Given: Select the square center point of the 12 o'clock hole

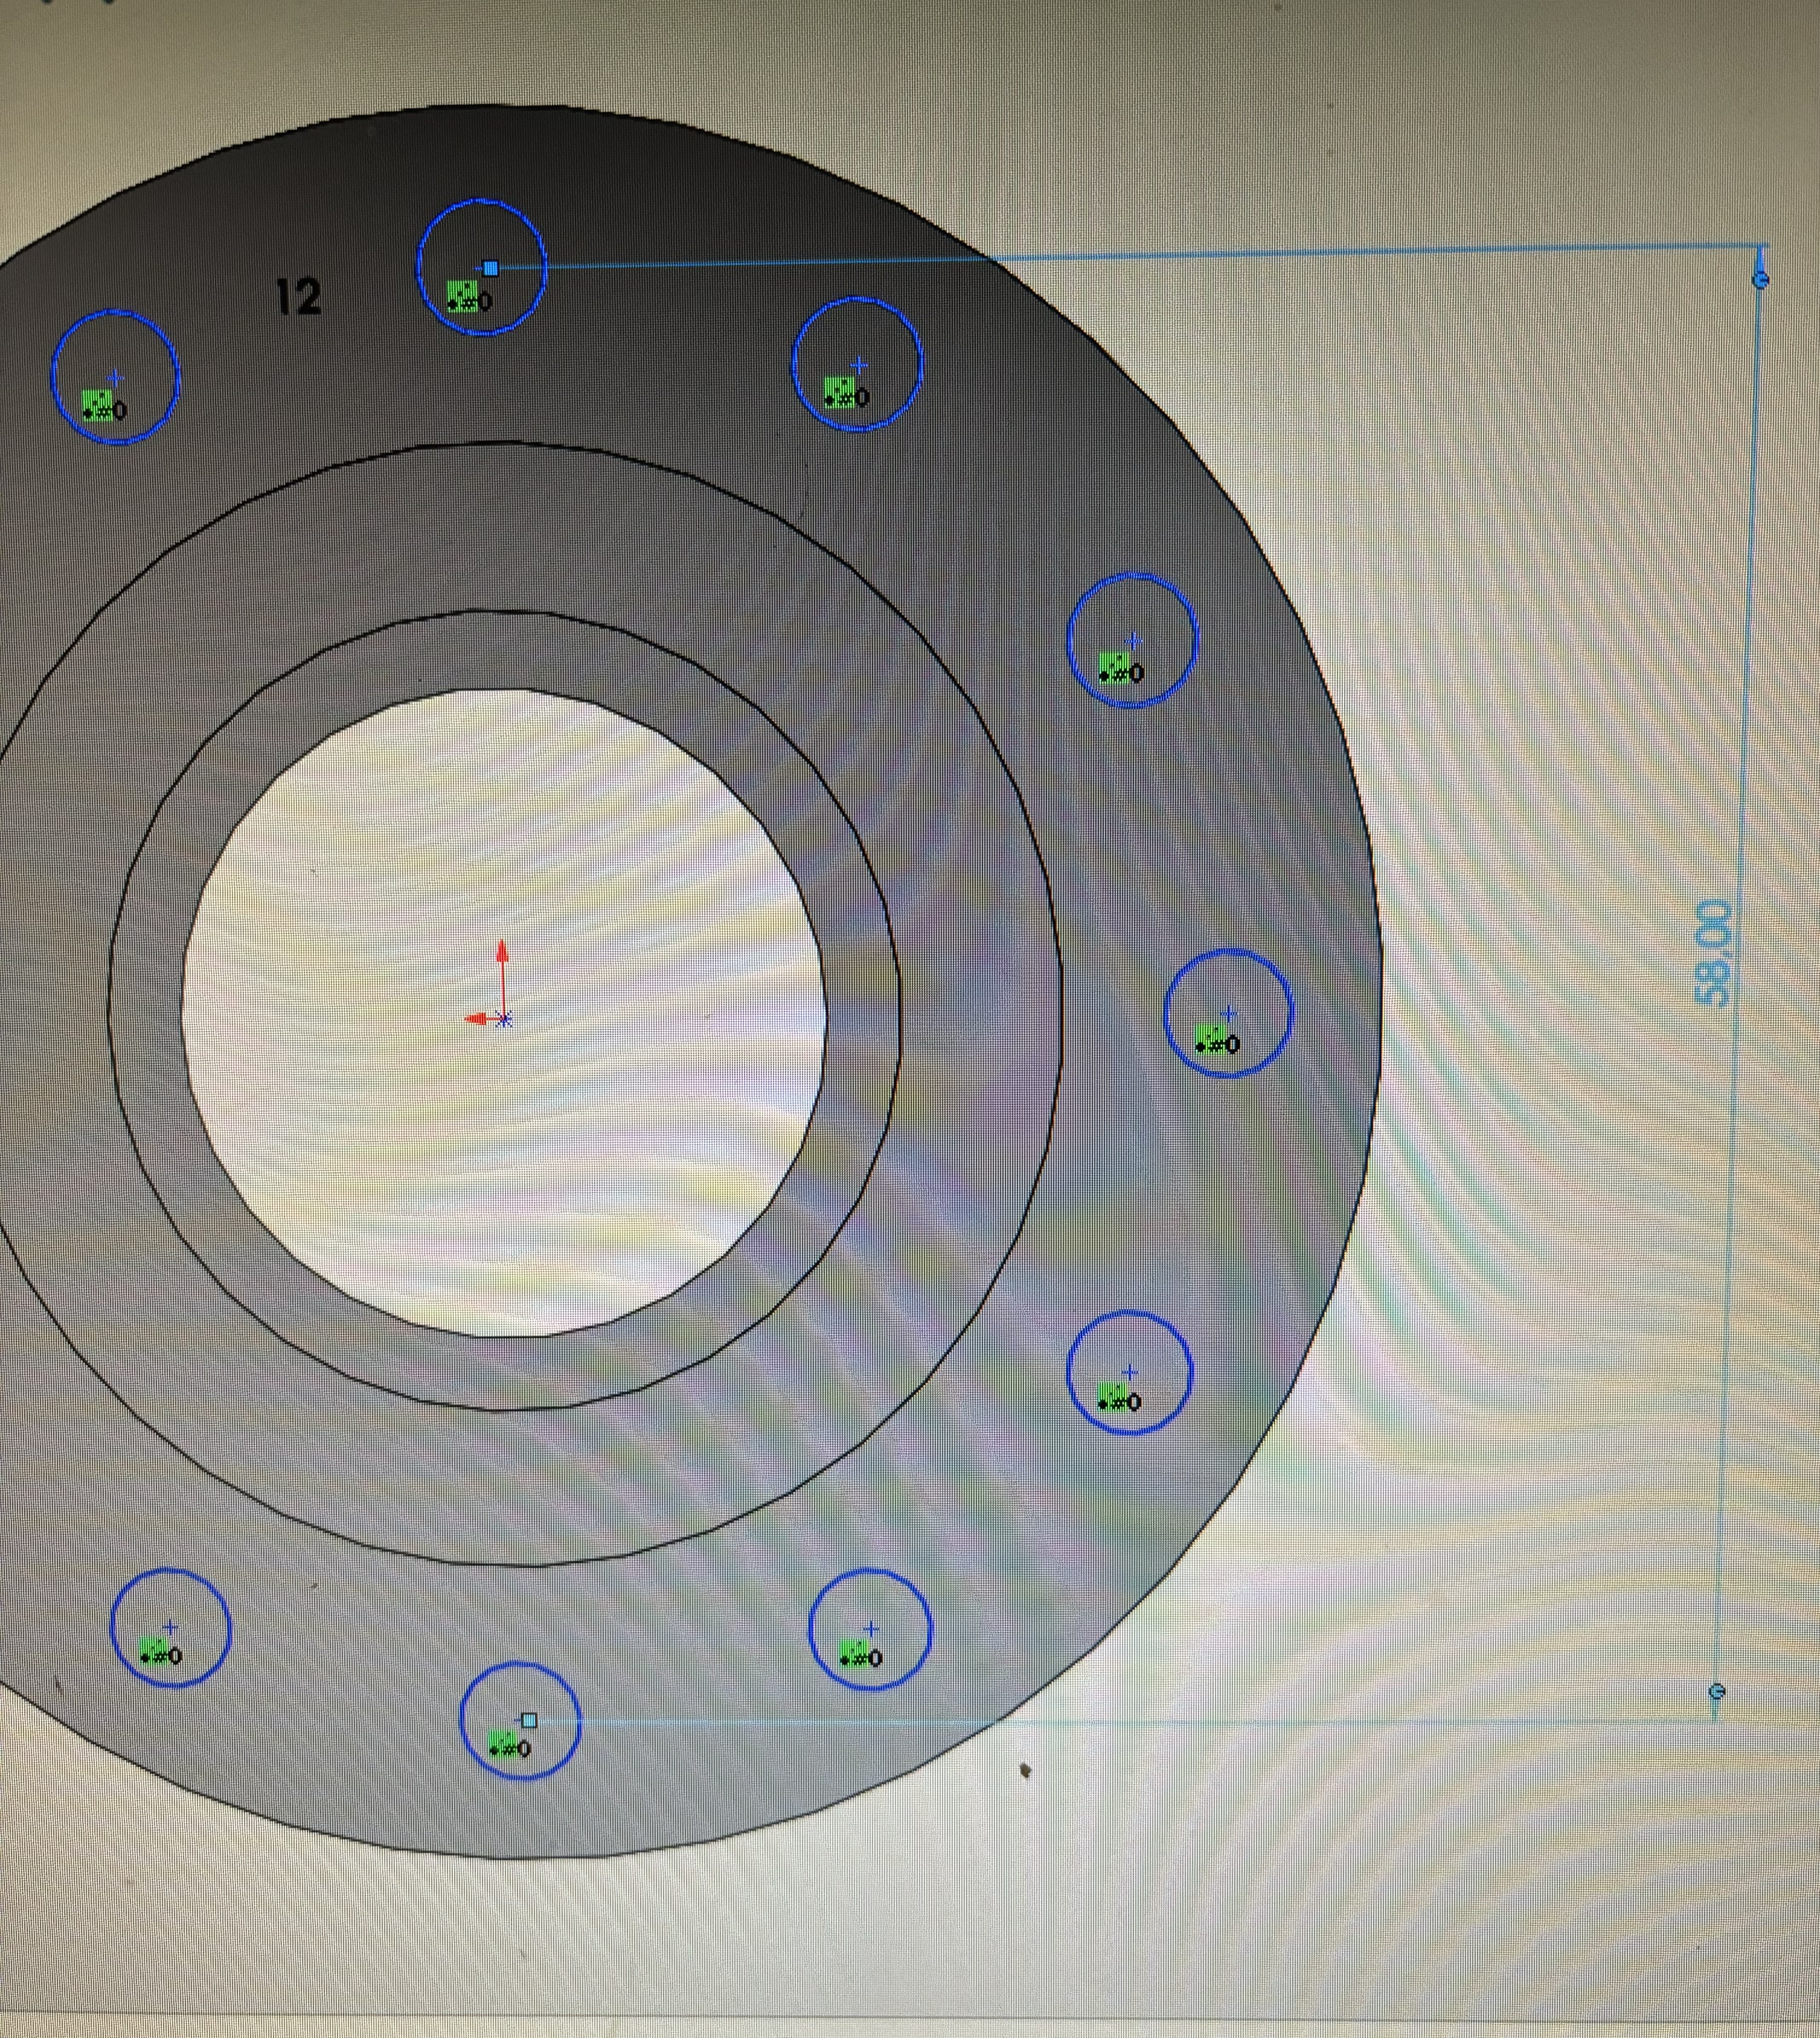Looking at the screenshot, I should click(x=490, y=268).
